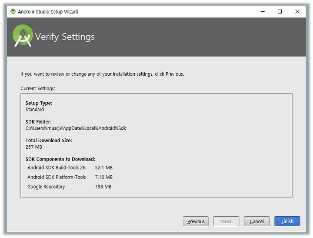Viewport: 313px width, 238px height.
Task: Click the 'Setup Type:' heading
Action: (x=39, y=103)
